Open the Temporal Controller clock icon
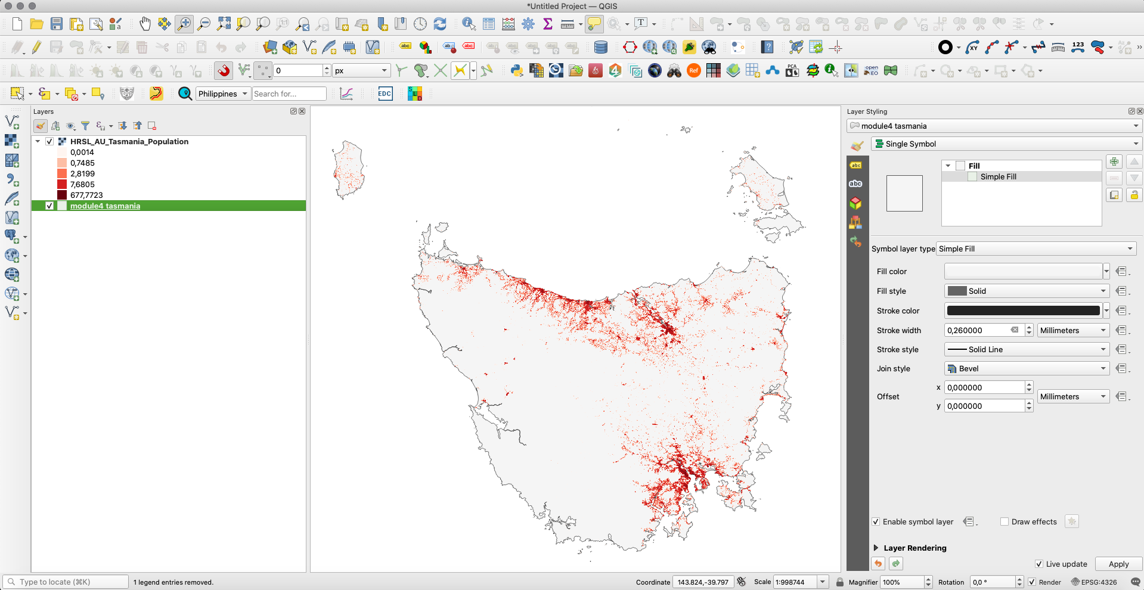 (x=420, y=24)
